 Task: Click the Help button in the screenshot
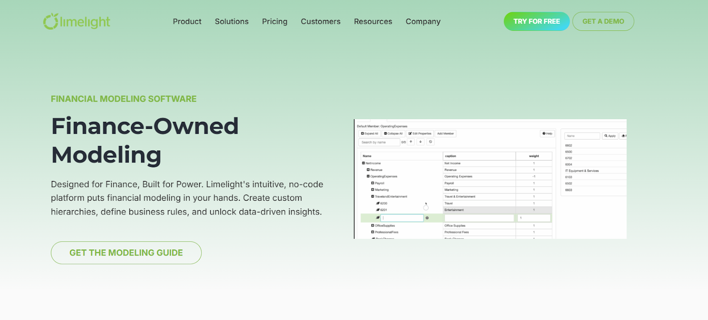pyautogui.click(x=547, y=133)
